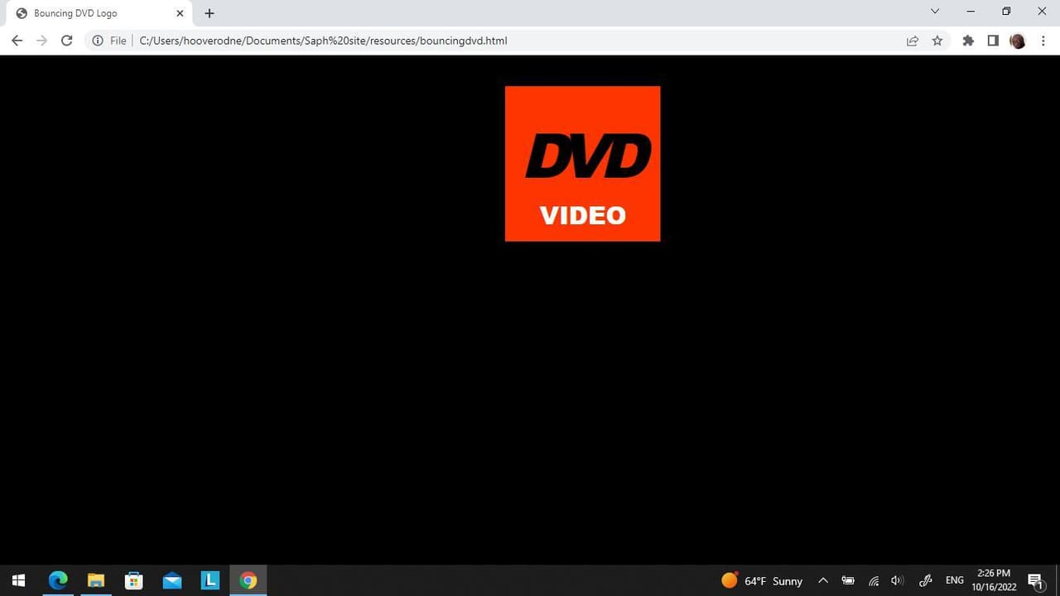The width and height of the screenshot is (1060, 596).
Task: Restore down the Chrome window
Action: 1006,12
